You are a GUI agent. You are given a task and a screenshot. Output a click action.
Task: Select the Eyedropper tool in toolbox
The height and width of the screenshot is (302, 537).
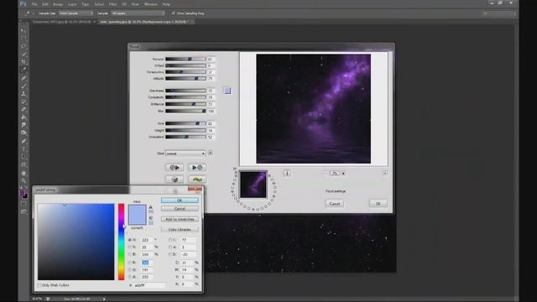[x=23, y=70]
